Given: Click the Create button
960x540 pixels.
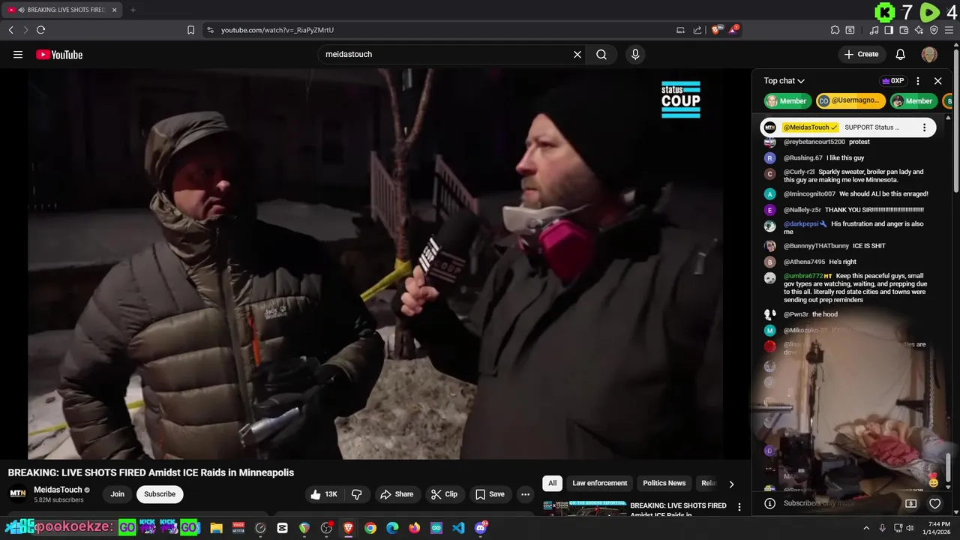Looking at the screenshot, I should tap(861, 54).
